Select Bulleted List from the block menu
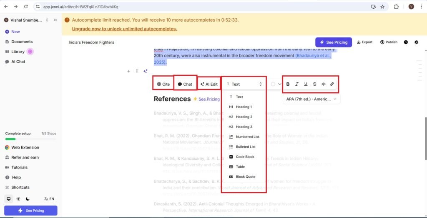Viewport: 427px width, 218px height. point(245,147)
